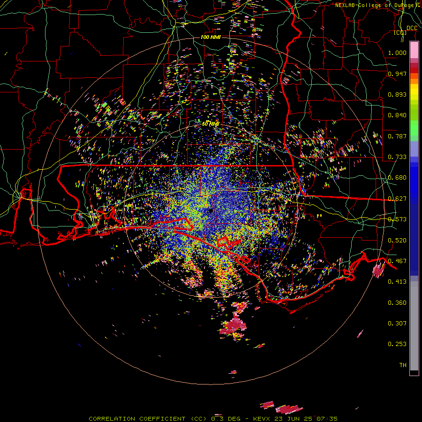The image size is (422, 422).
Task: Select the 1.000 scale value
Action: point(397,53)
